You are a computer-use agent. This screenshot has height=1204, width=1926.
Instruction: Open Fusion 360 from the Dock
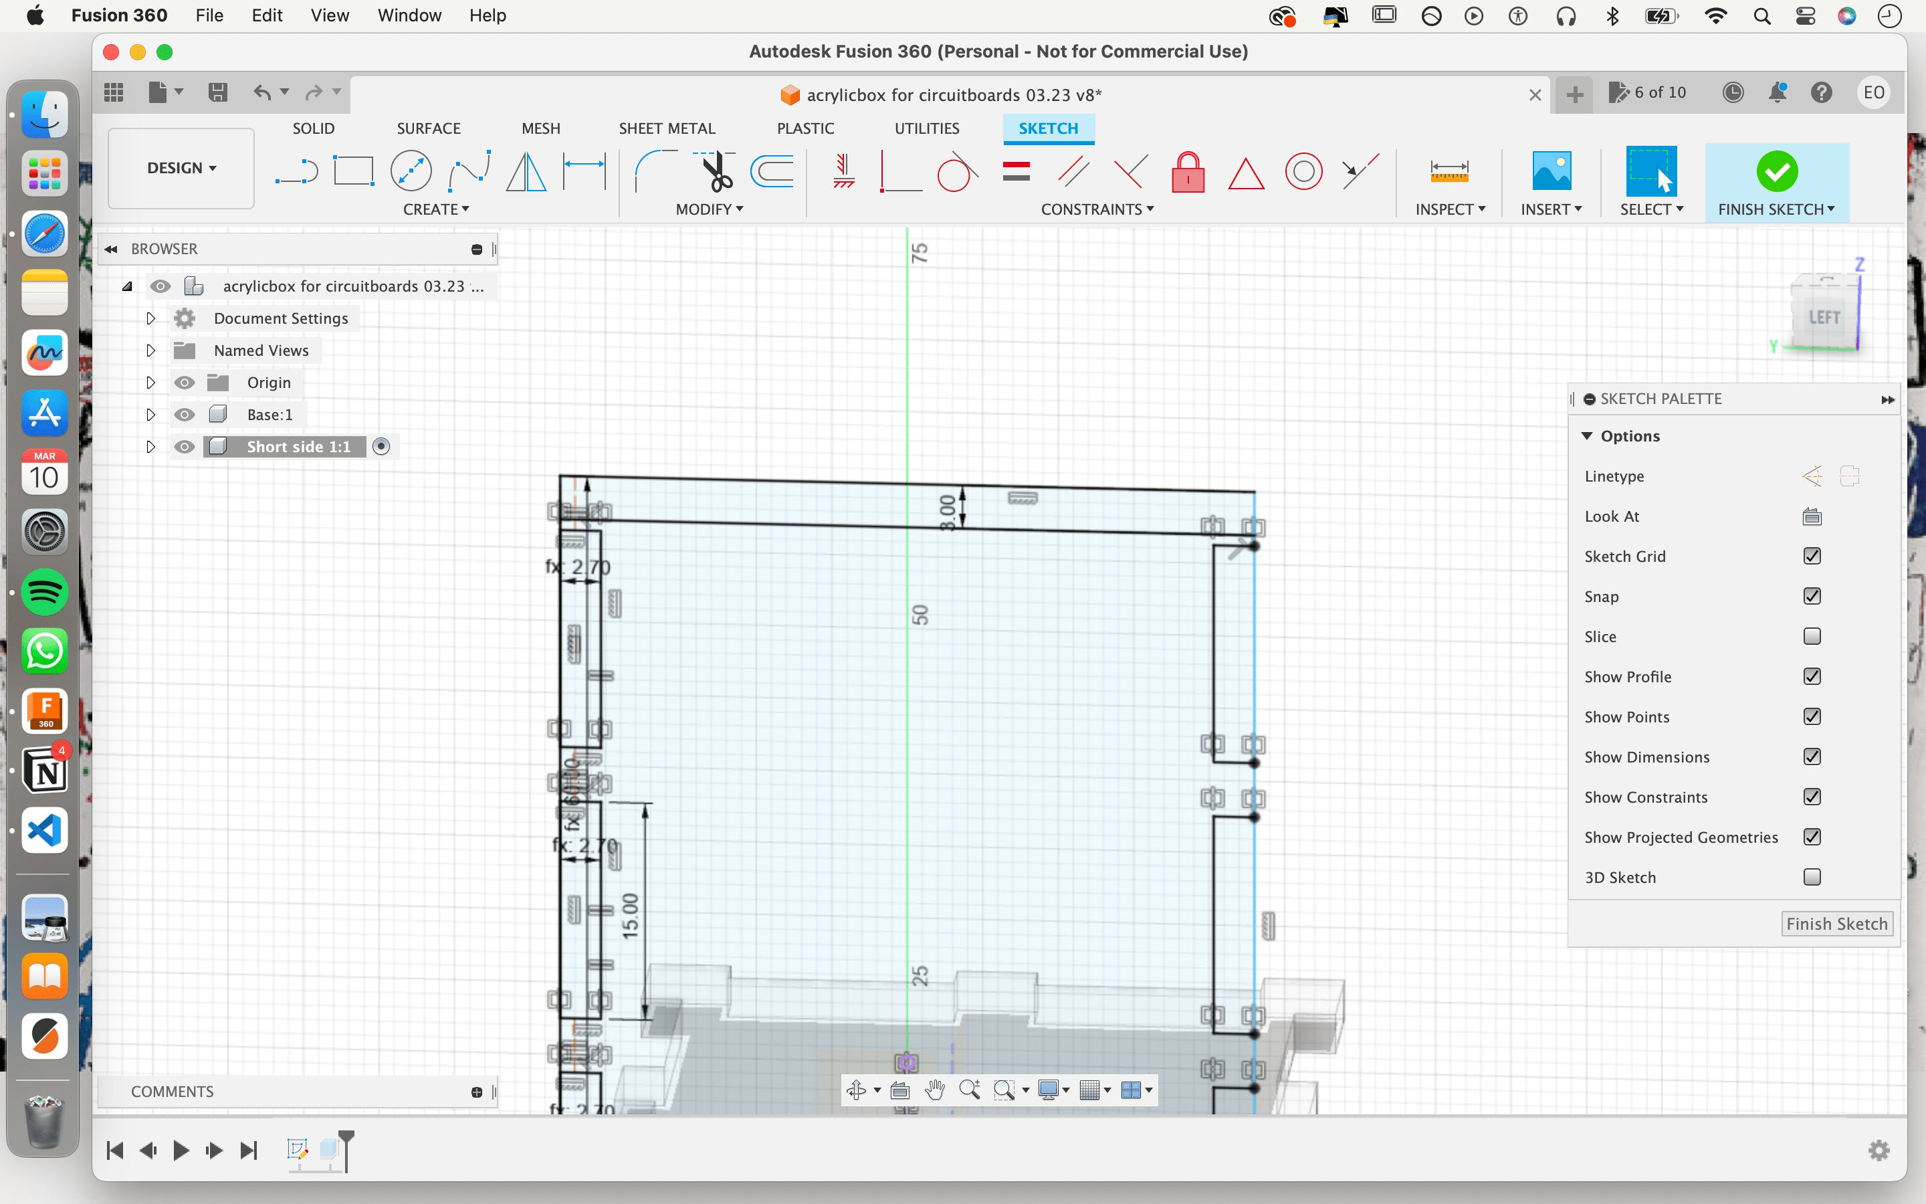pyautogui.click(x=45, y=711)
